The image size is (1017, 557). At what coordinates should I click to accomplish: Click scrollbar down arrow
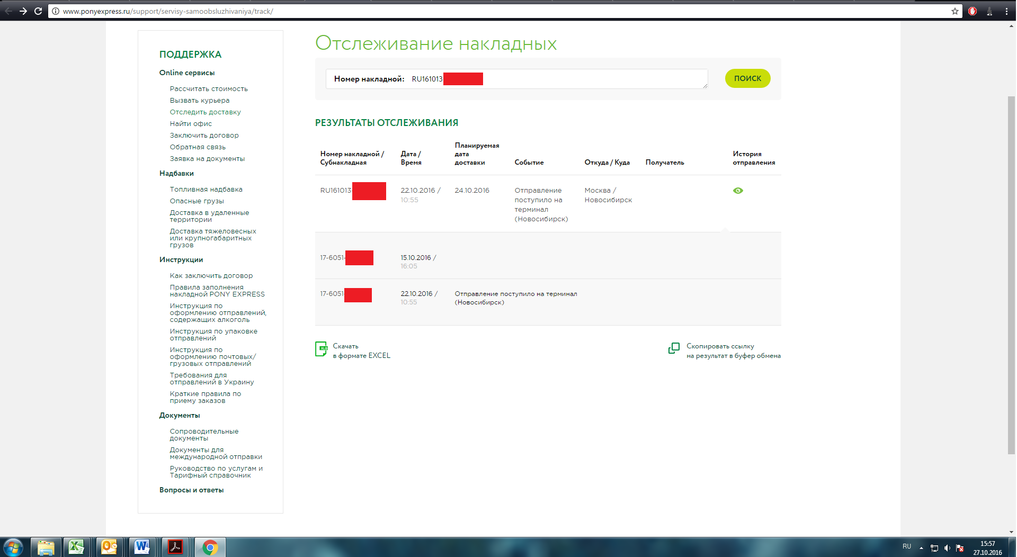click(1011, 532)
